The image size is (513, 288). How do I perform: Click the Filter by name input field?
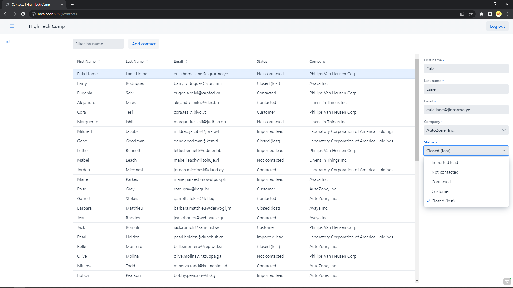point(98,44)
